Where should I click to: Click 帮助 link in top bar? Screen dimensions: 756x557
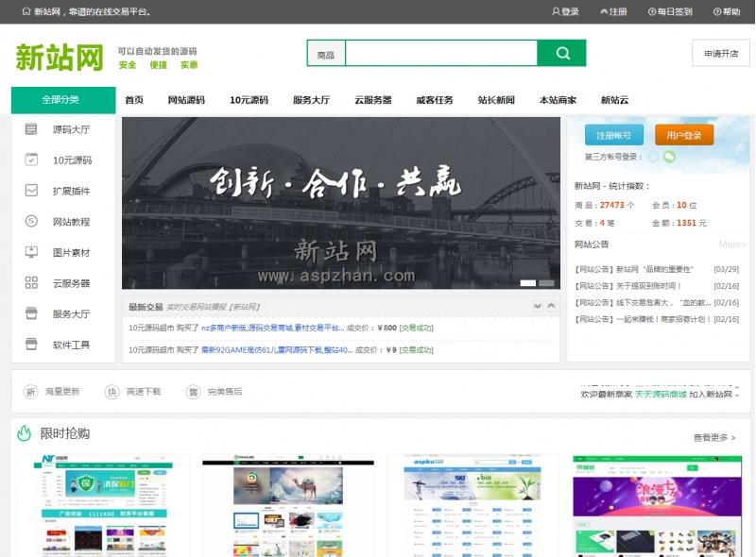(727, 11)
